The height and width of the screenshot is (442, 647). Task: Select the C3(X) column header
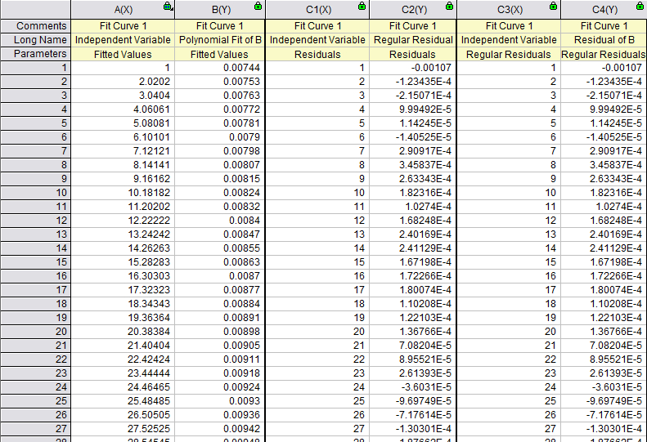click(x=509, y=10)
